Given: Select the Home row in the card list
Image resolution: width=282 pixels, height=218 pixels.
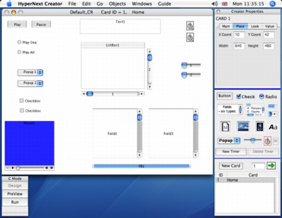Looking at the screenshot, I should pos(245,180).
